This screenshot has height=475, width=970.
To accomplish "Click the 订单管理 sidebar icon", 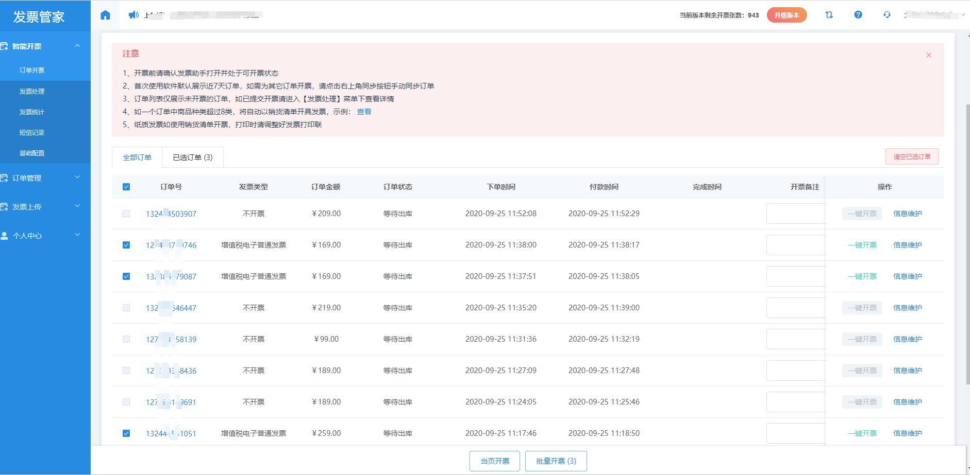I will (5, 178).
